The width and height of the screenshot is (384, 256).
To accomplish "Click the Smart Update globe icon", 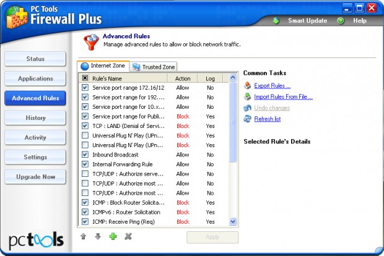I will (276, 21).
